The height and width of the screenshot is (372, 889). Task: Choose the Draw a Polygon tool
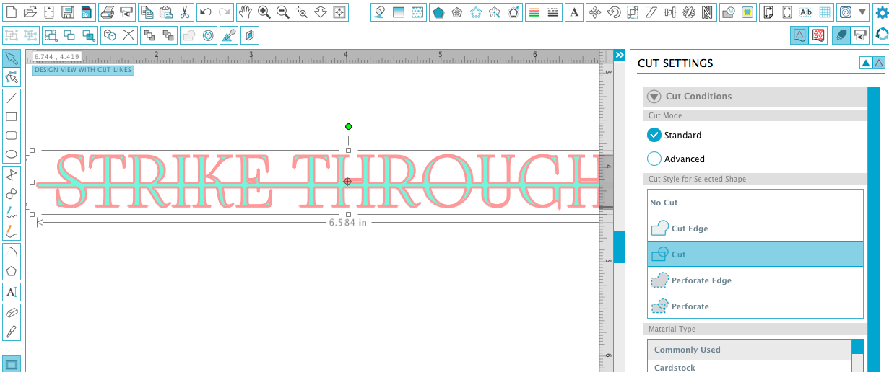[12, 175]
